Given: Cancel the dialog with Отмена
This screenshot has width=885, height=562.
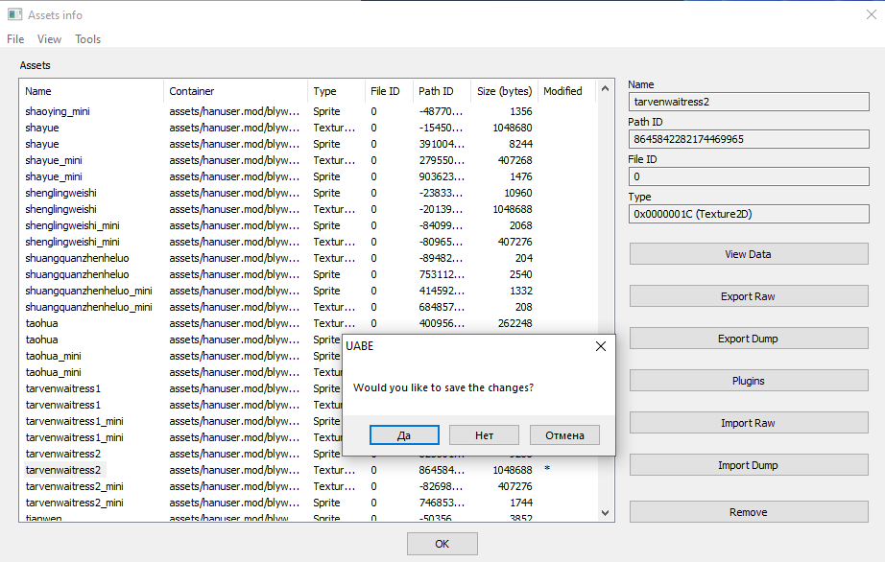Looking at the screenshot, I should (x=564, y=435).
